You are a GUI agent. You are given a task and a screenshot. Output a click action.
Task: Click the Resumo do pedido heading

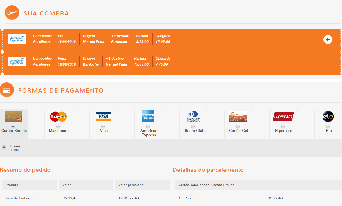click(25, 170)
